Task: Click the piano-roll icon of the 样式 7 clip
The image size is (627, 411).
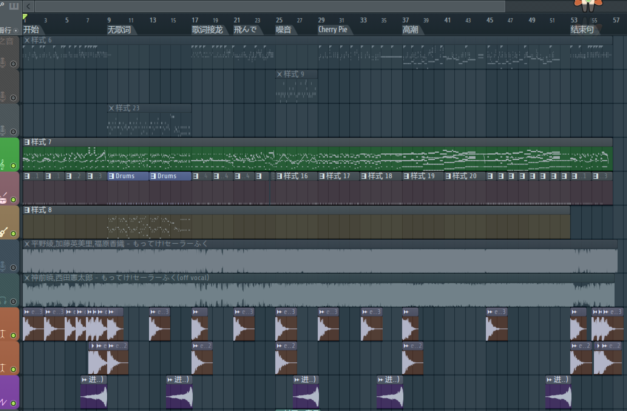Action: (x=27, y=142)
